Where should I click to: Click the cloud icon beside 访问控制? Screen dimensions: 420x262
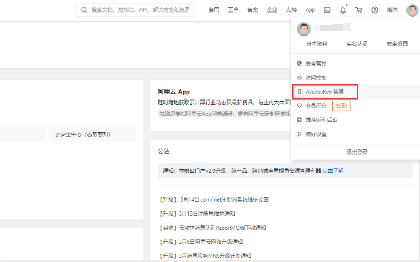point(299,78)
